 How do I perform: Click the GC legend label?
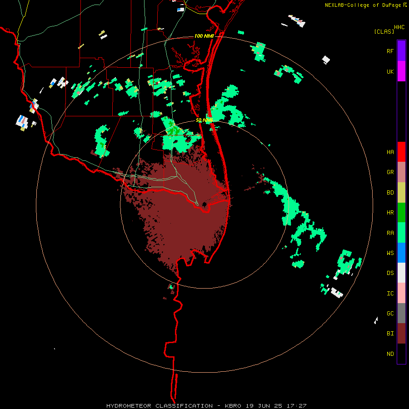(390, 313)
